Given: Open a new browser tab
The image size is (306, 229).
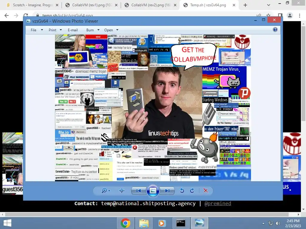Looking at the screenshot, I should coord(245,5).
